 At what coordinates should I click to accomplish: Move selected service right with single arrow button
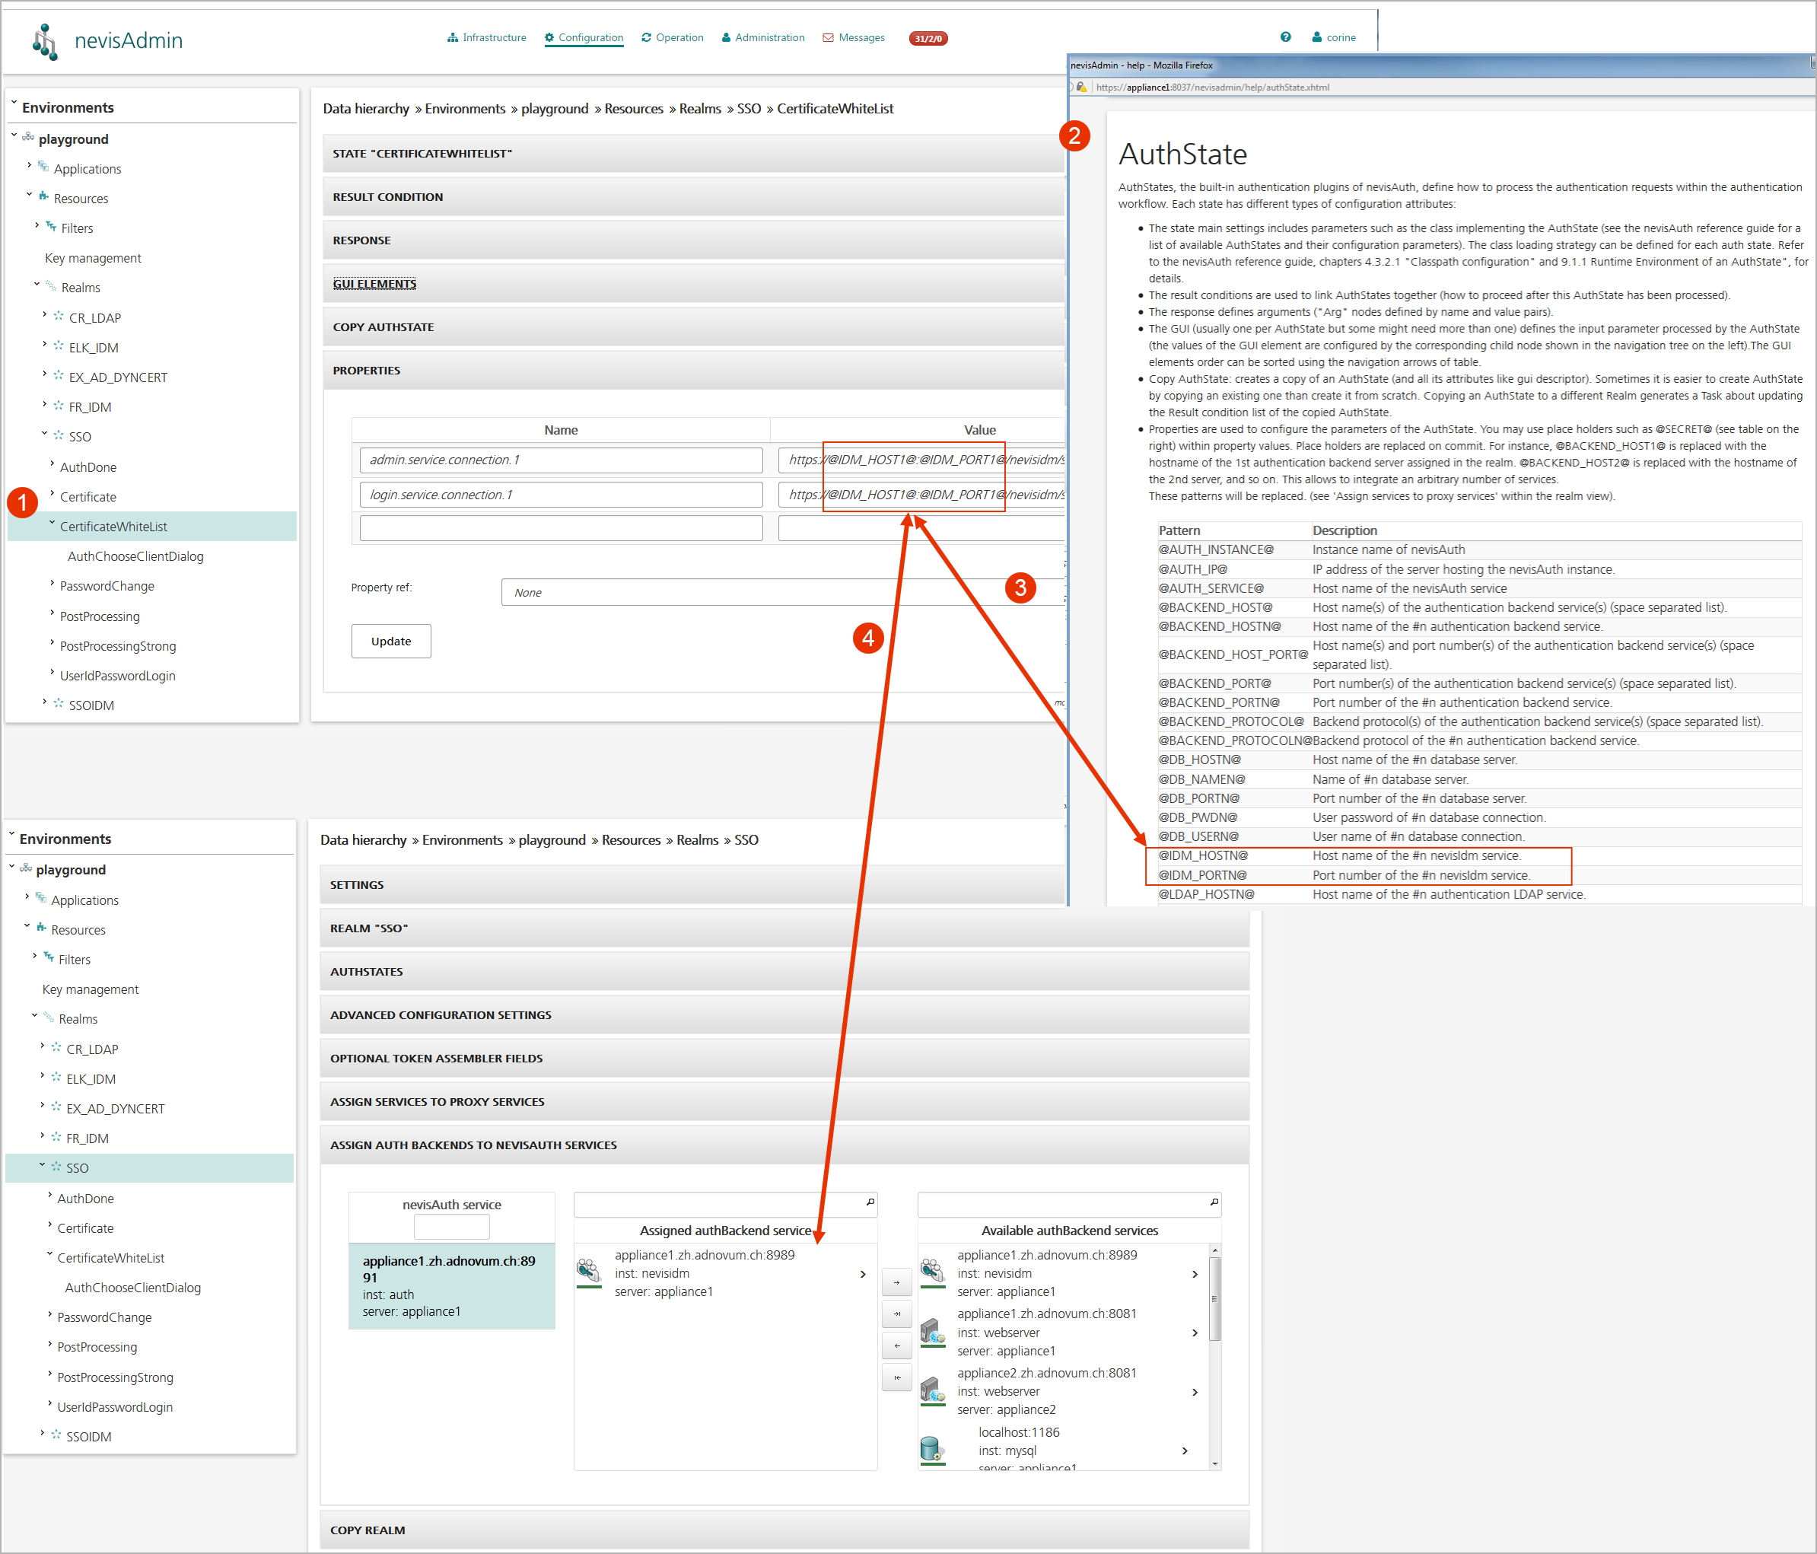(x=896, y=1282)
